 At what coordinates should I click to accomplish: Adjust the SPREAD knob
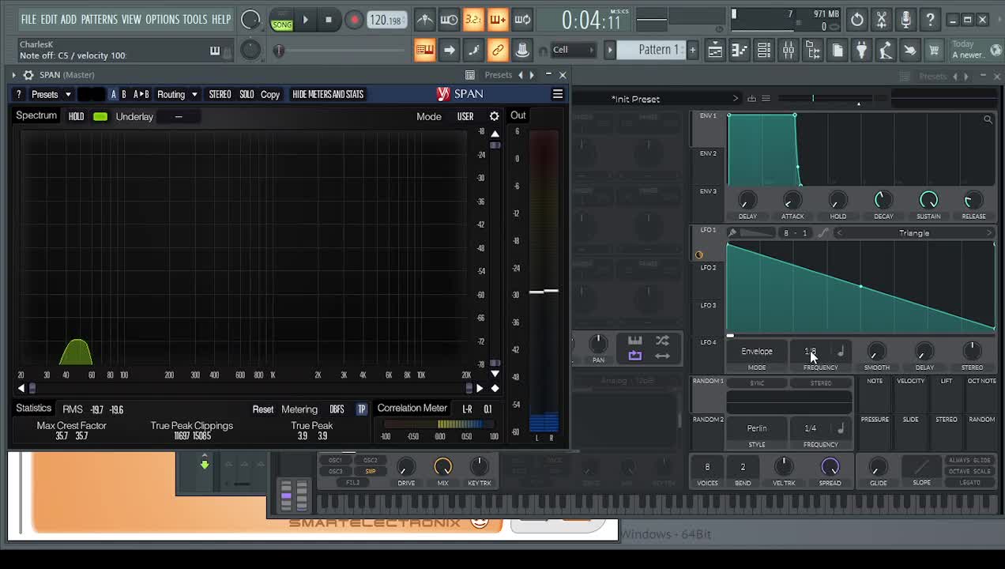point(830,466)
